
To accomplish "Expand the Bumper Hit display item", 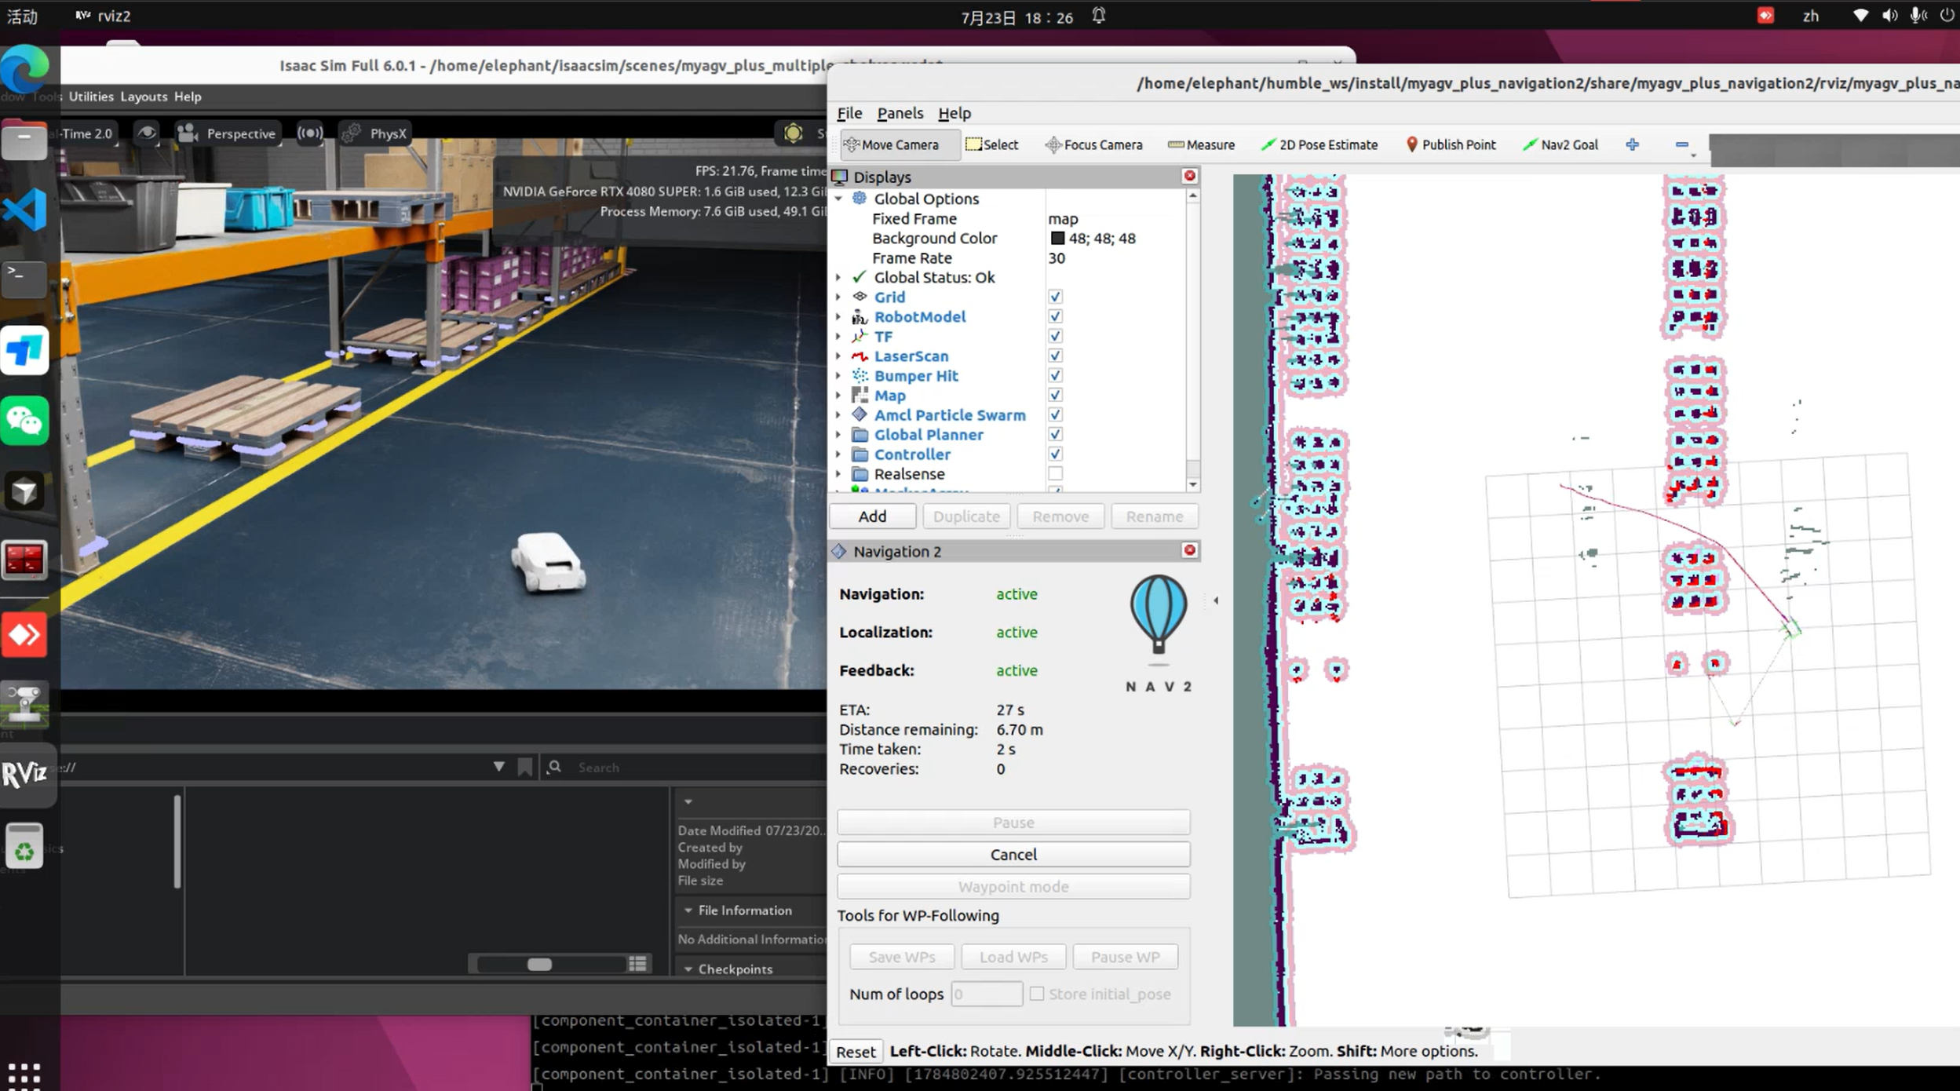I will (x=838, y=375).
